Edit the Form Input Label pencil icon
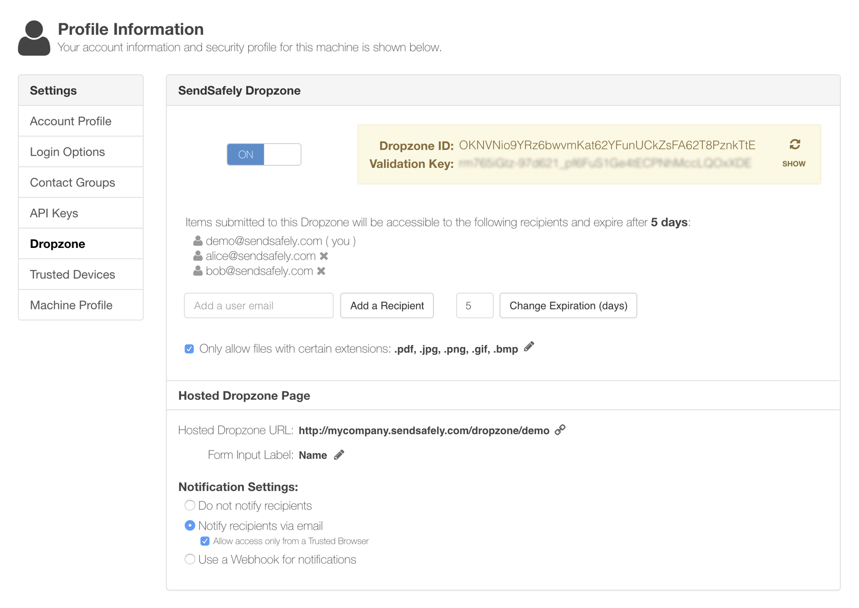This screenshot has width=859, height=608. (x=339, y=454)
